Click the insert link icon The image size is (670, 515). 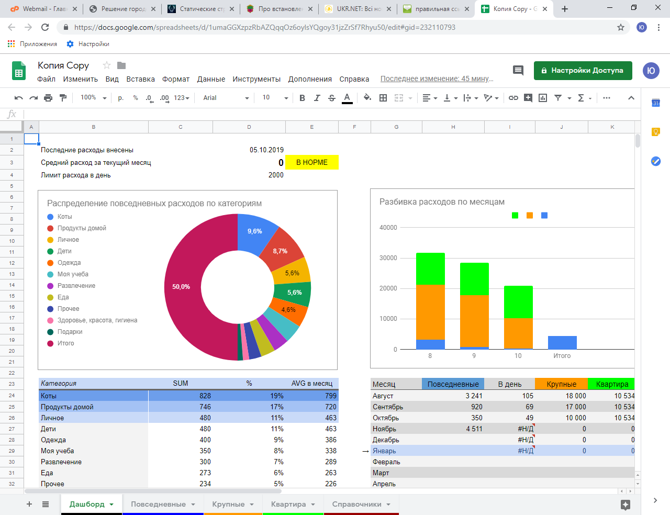(513, 98)
